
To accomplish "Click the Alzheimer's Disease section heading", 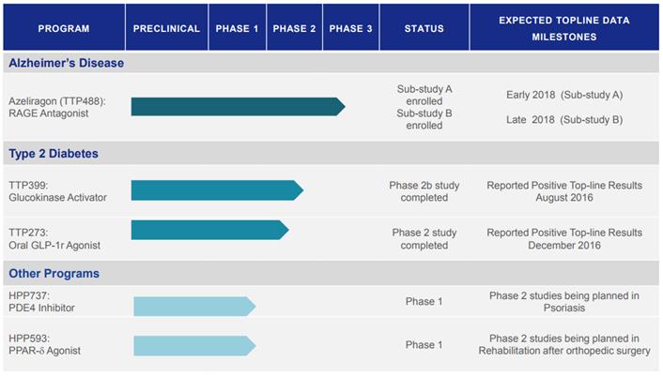I will tap(66, 64).
